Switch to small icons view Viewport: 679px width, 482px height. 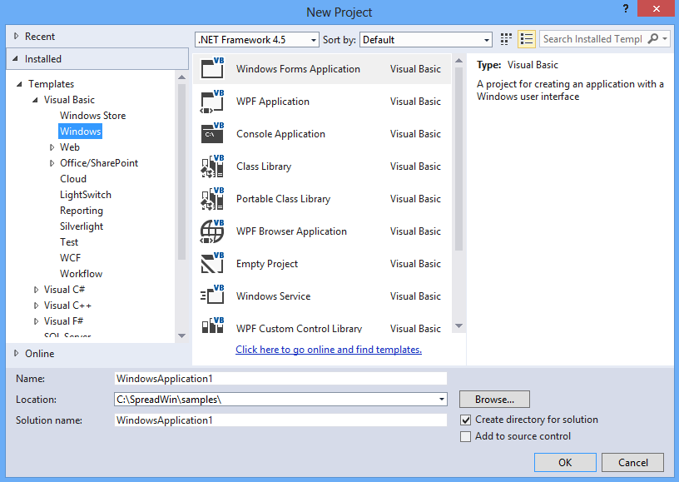click(x=507, y=39)
